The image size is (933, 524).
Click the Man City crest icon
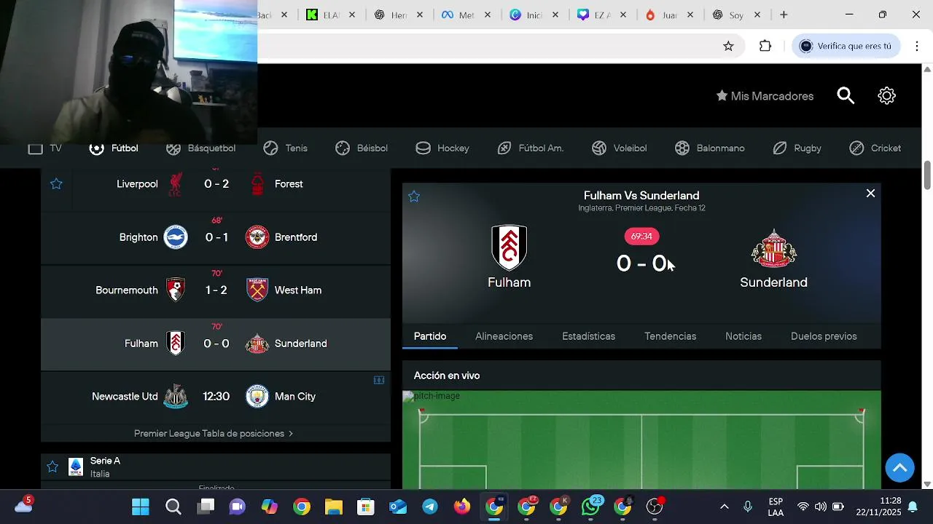pyautogui.click(x=257, y=397)
